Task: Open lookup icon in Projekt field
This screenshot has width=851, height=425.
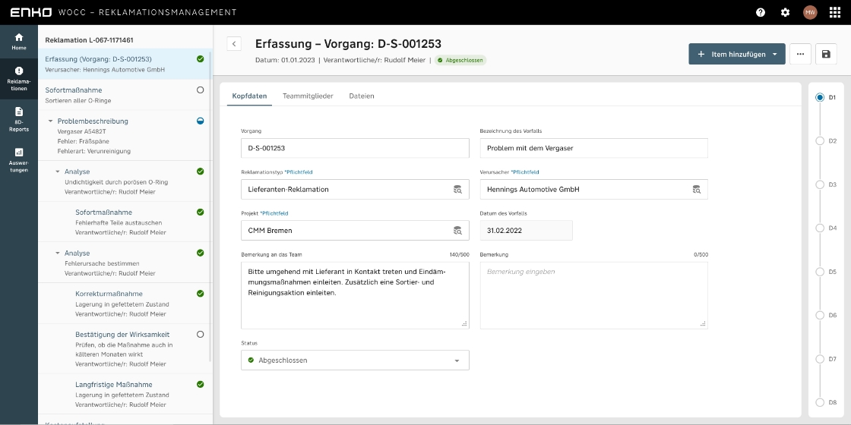Action: click(457, 231)
